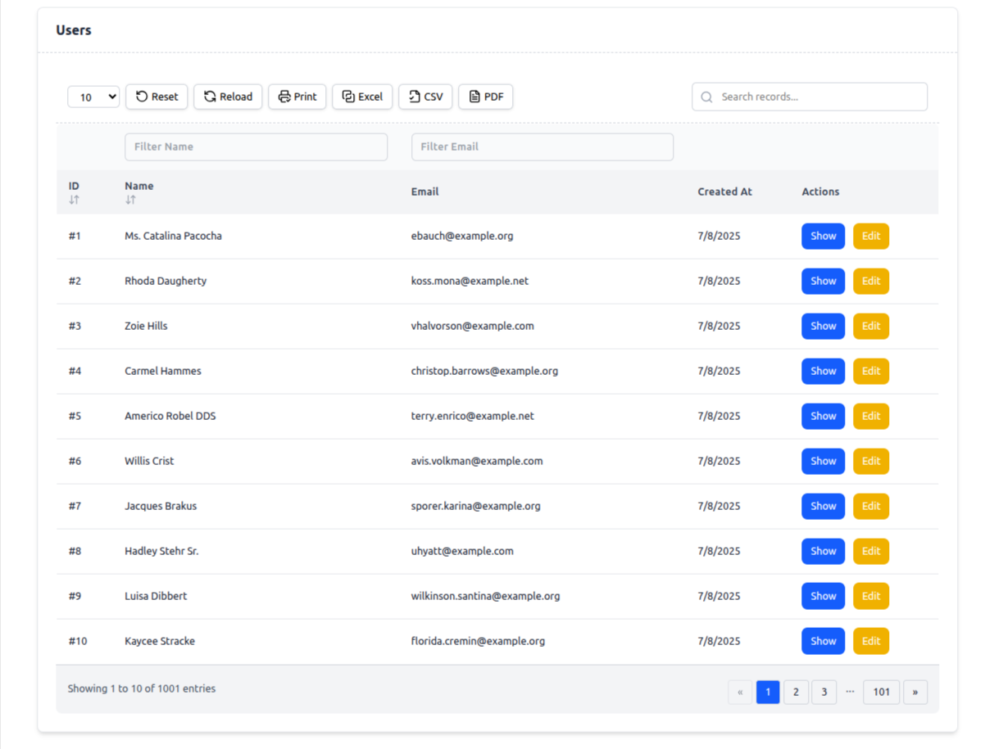This screenshot has height=749, width=994.
Task: Focus the Search records field
Action: (810, 97)
